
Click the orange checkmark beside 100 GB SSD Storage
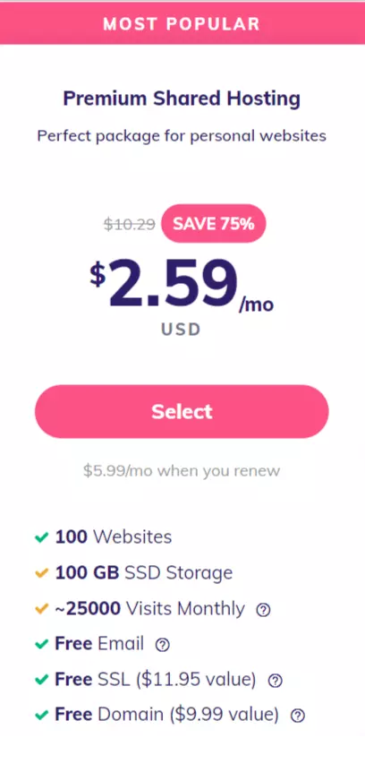pyautogui.click(x=41, y=573)
